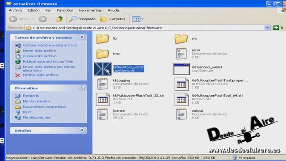Click the kkflashtool_win64 file name label
286x161 pixels.
point(207,67)
